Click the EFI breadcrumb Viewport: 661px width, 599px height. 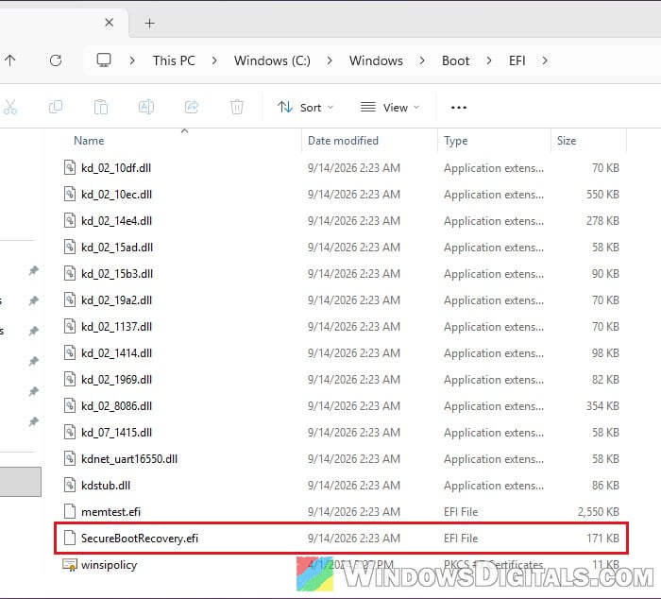[517, 60]
